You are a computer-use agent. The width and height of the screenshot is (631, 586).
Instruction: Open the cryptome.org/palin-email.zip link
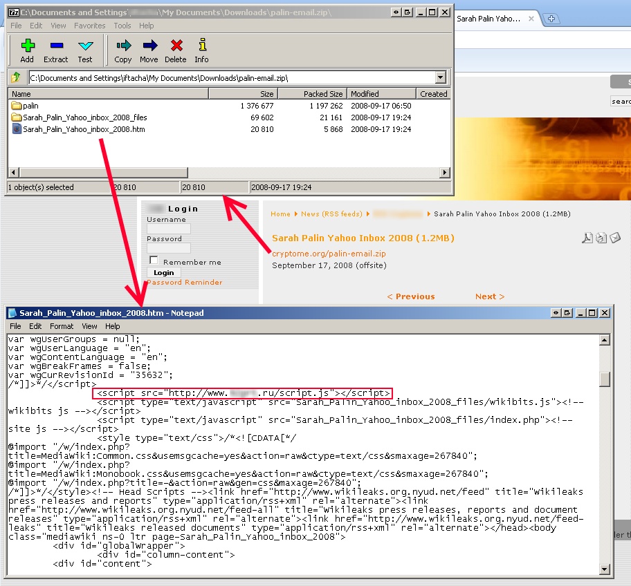coord(329,254)
